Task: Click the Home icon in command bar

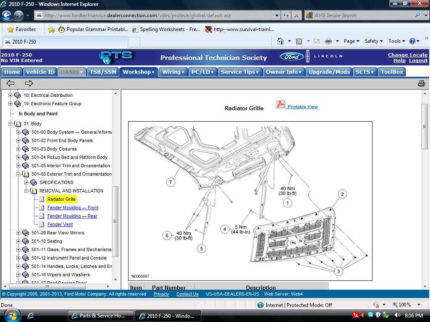Action: 280,41
